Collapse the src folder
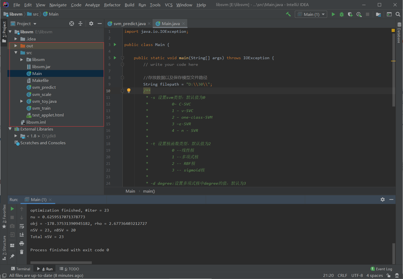403x279 pixels. coord(16,53)
